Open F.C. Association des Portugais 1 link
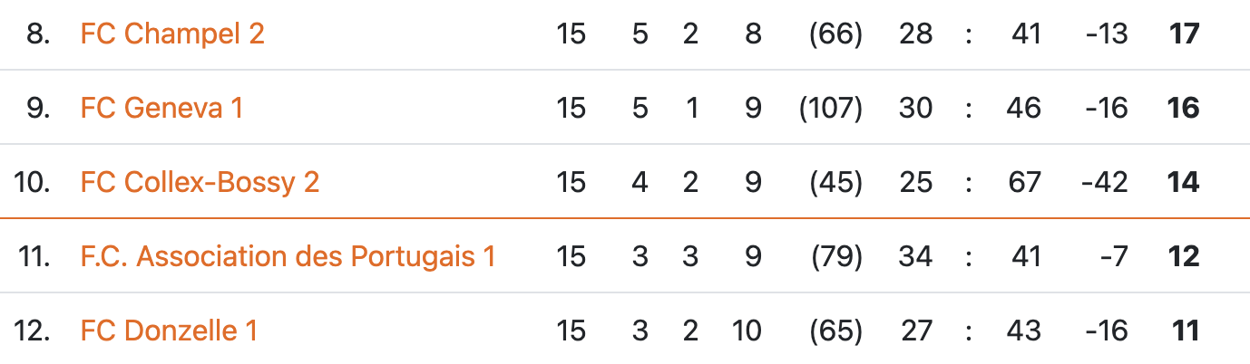 [x=288, y=257]
